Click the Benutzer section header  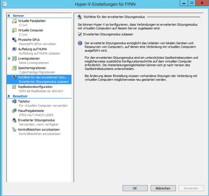[x=20, y=96]
